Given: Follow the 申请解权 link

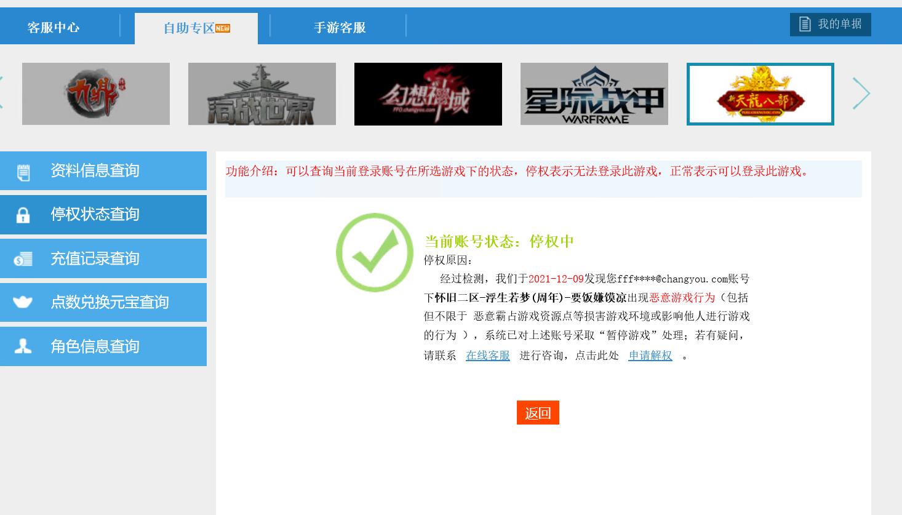Looking at the screenshot, I should pos(650,356).
